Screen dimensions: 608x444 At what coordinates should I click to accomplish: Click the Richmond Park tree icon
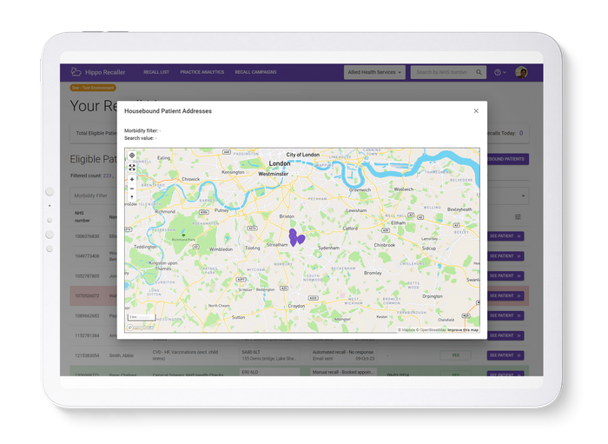tap(183, 235)
